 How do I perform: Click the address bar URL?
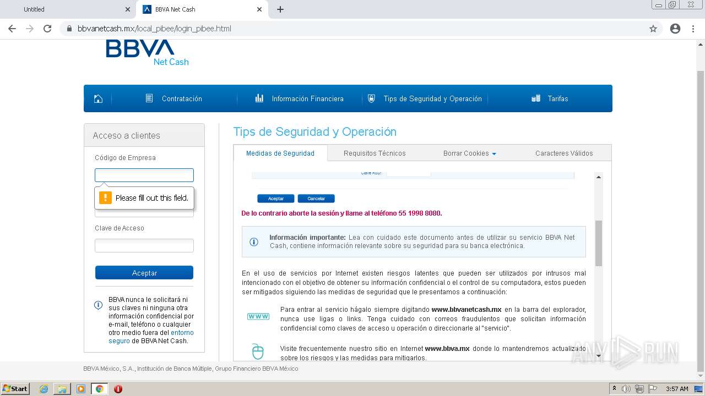tap(154, 29)
